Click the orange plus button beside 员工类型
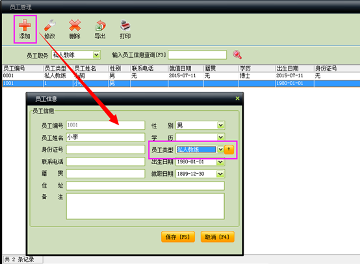This screenshot has height=264, width=360. click(x=229, y=149)
